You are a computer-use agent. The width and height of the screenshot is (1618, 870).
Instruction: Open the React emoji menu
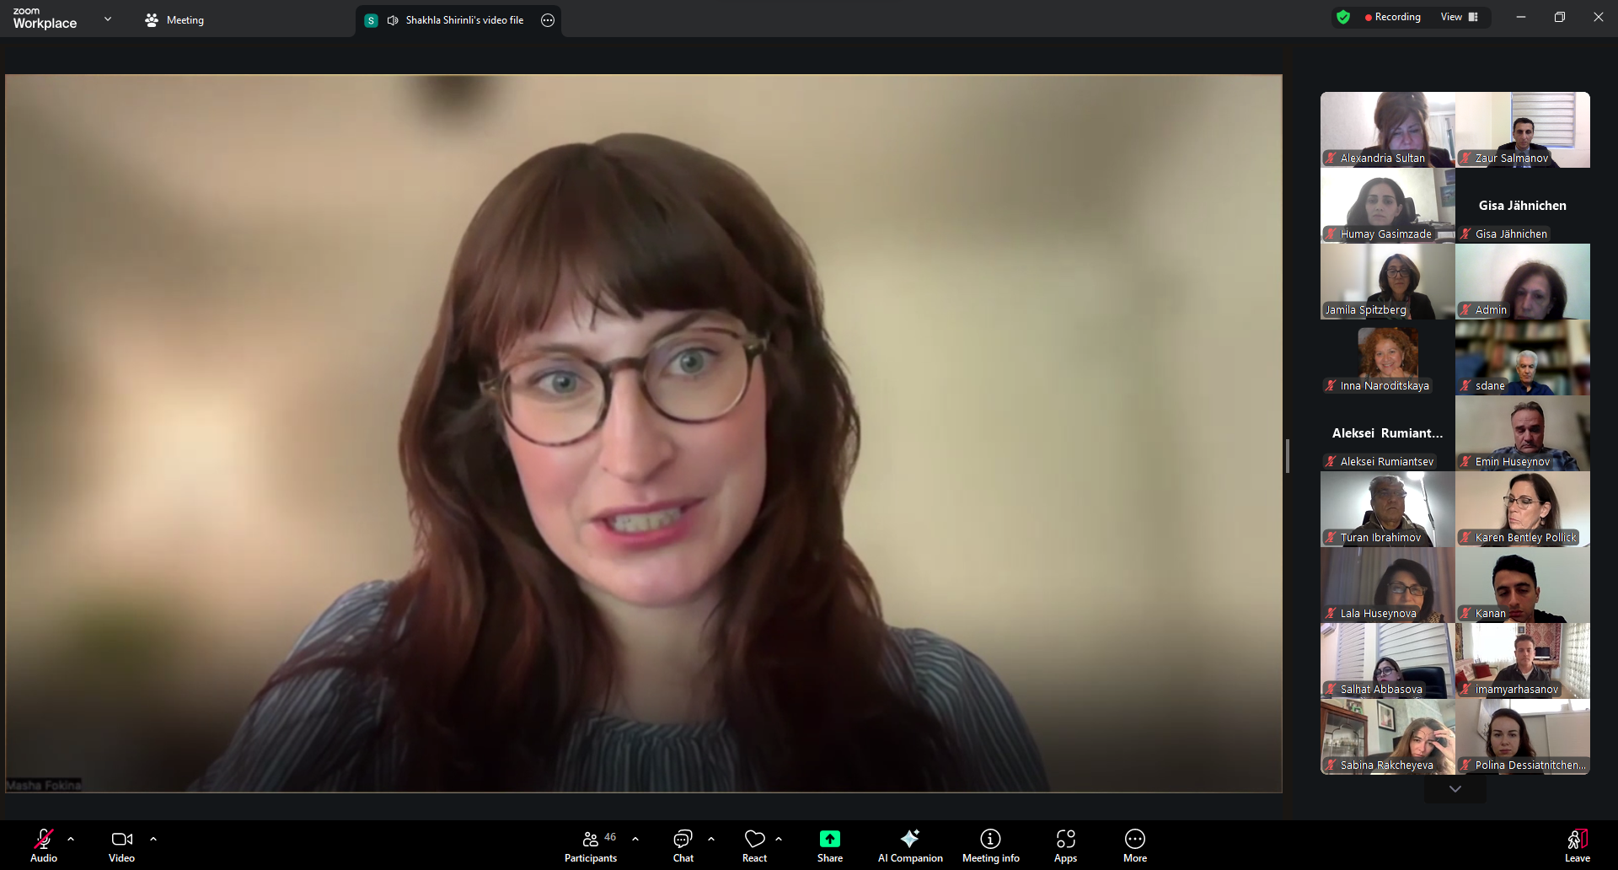[754, 846]
